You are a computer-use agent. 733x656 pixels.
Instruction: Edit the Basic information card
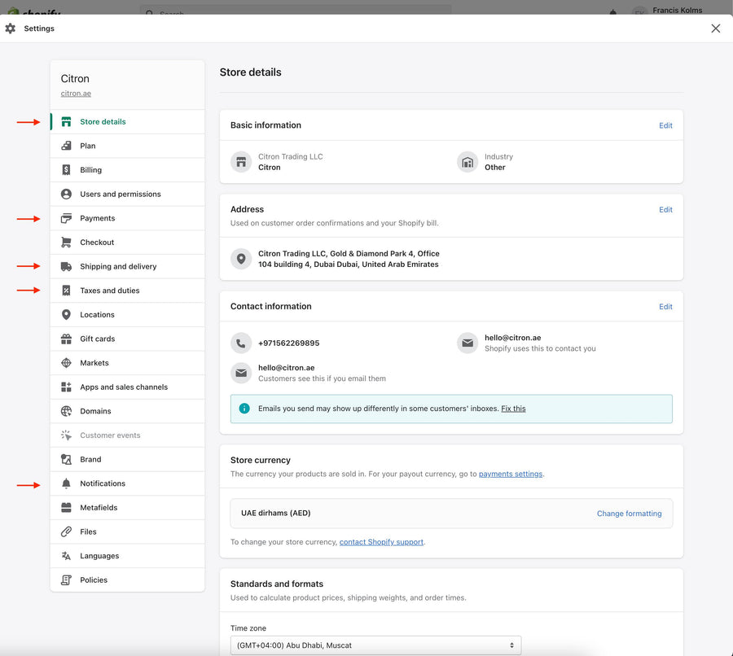pos(665,125)
